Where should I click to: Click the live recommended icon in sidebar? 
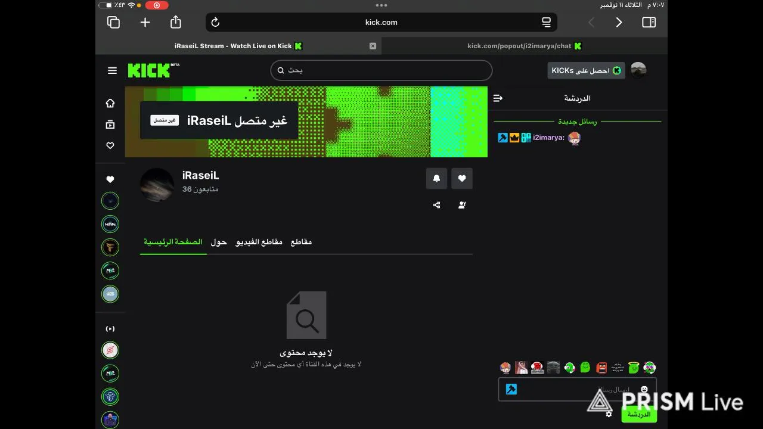[x=110, y=329]
